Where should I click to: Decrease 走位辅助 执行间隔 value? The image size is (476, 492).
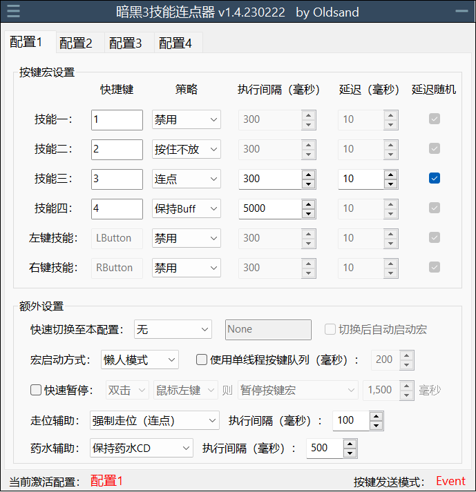(x=377, y=426)
